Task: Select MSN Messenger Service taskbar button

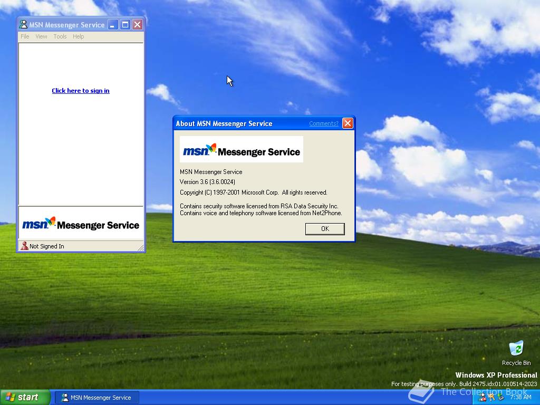Action: tap(97, 398)
